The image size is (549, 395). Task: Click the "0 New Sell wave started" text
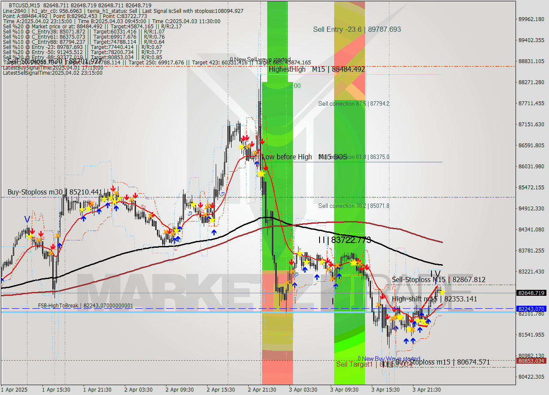261,59
